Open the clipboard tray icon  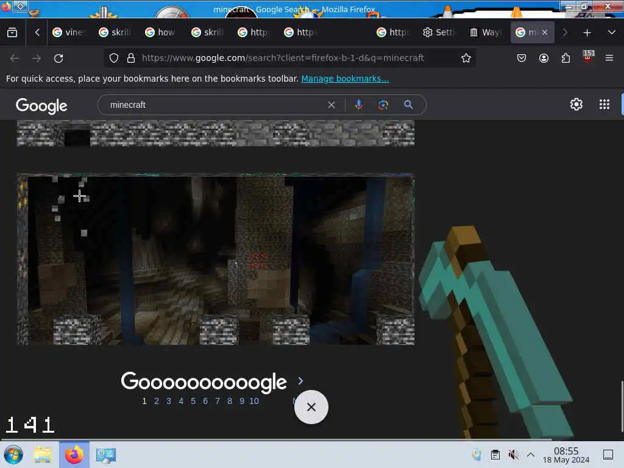click(x=495, y=455)
